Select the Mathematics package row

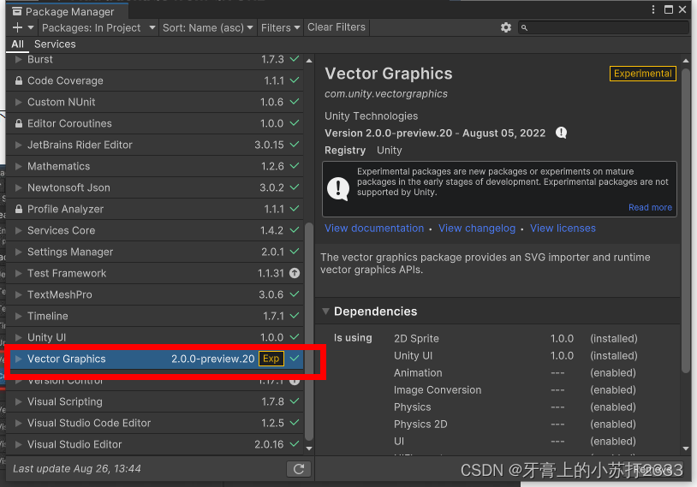coord(155,166)
